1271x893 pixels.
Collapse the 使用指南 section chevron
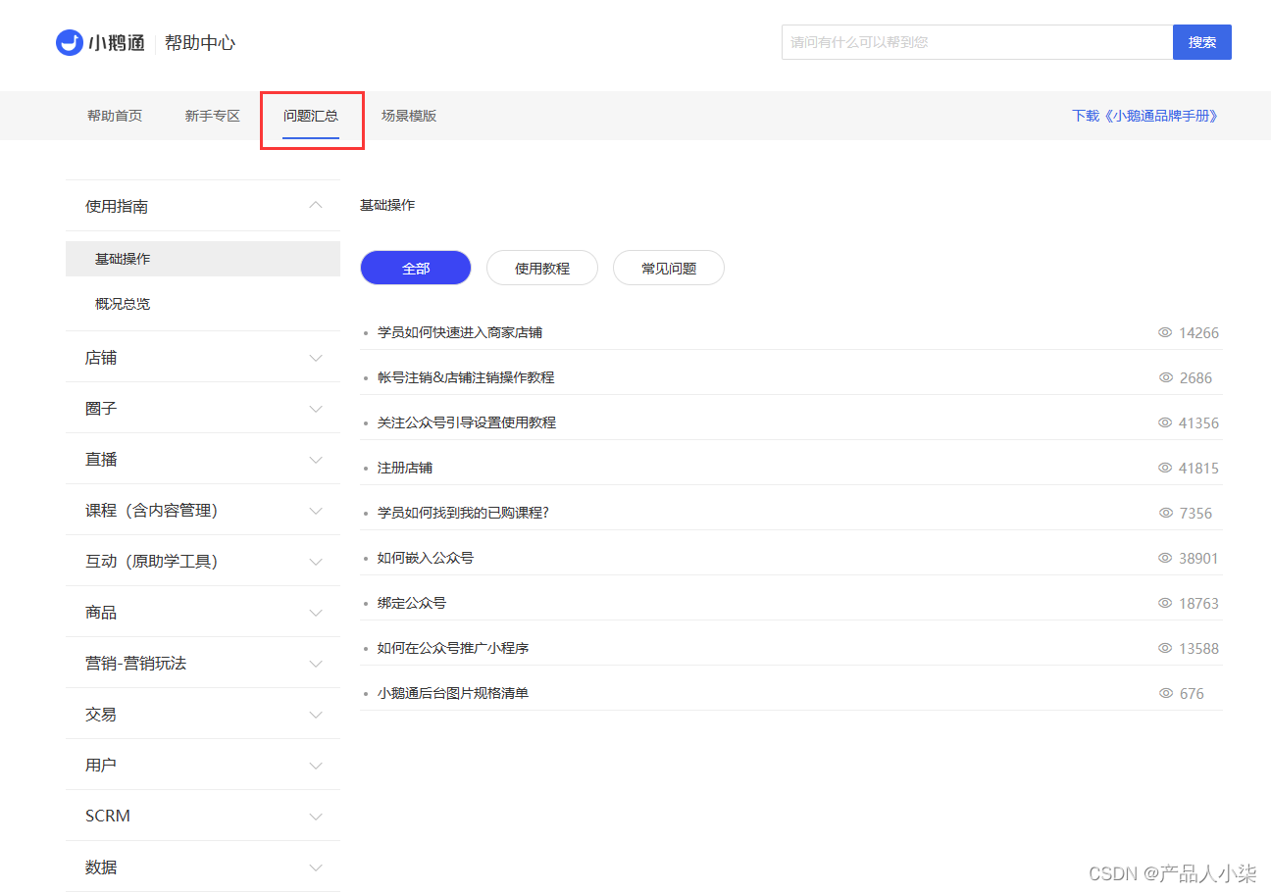316,205
